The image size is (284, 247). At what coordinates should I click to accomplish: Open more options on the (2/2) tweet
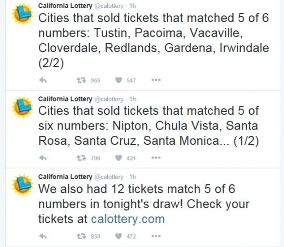156,80
